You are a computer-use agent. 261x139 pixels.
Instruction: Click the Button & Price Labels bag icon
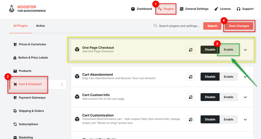15,57
